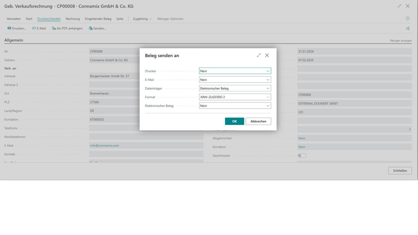Open Format lookup ellipsis button
This screenshot has height=235, width=418.
pyautogui.click(x=268, y=97)
